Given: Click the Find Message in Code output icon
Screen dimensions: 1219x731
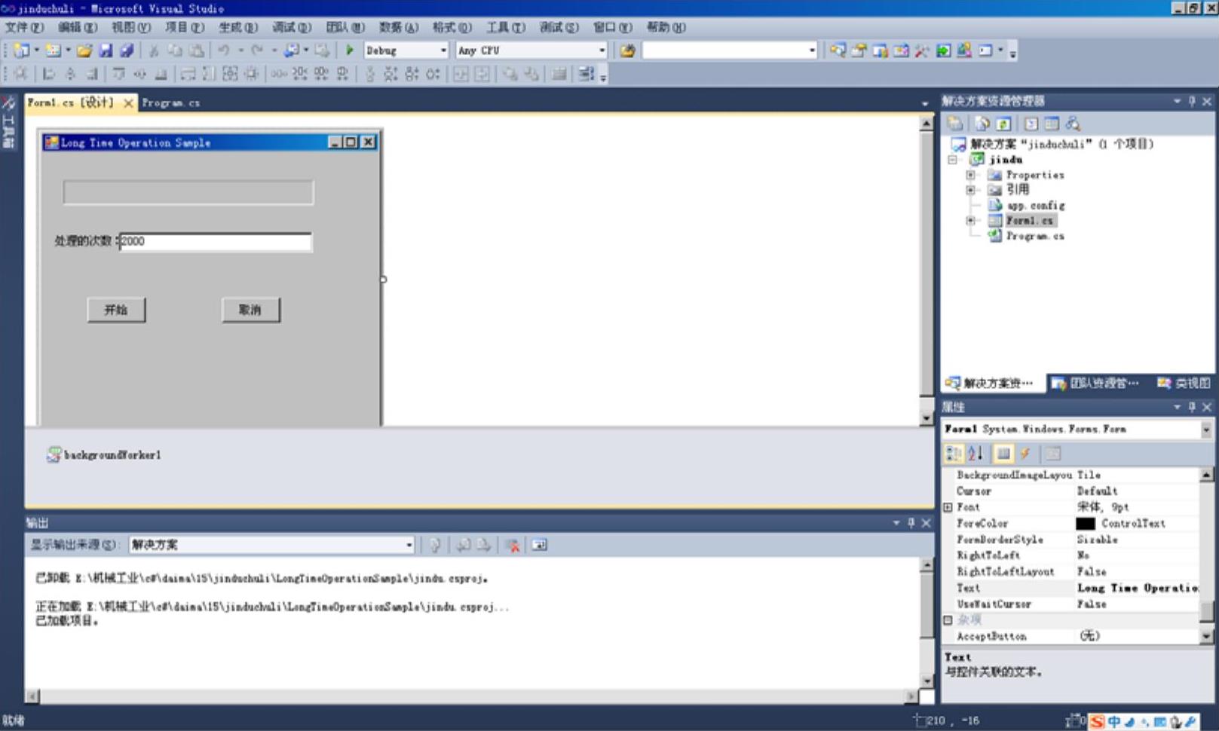Looking at the screenshot, I should [435, 545].
